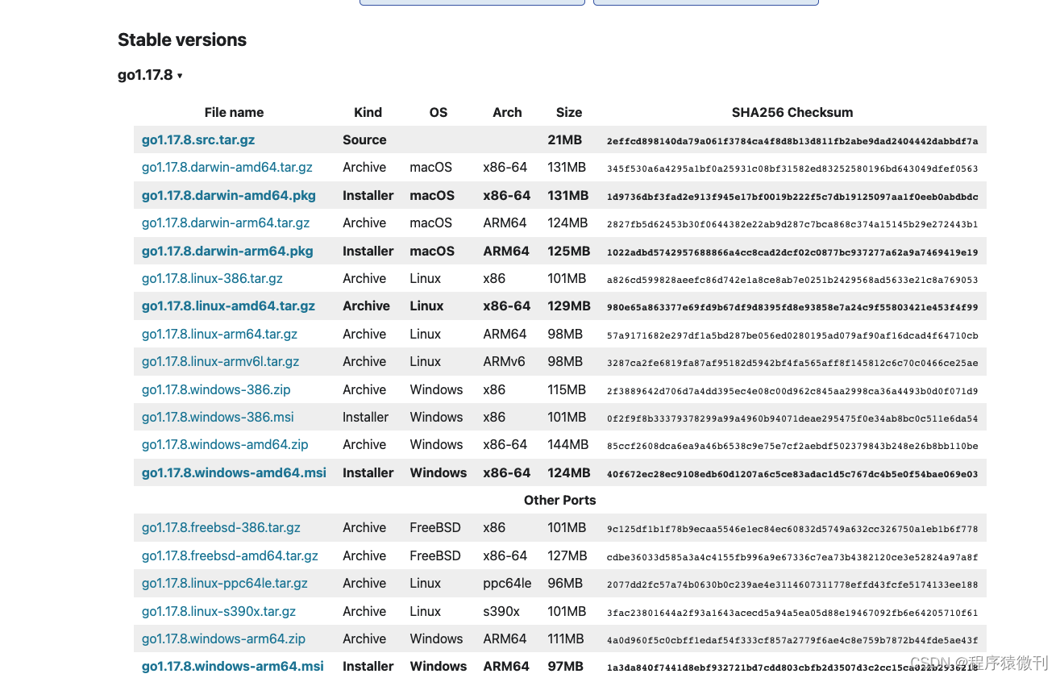This screenshot has width=1060, height=678.
Task: Download go1.17.8.src.tar.gz source file
Action: coord(198,139)
